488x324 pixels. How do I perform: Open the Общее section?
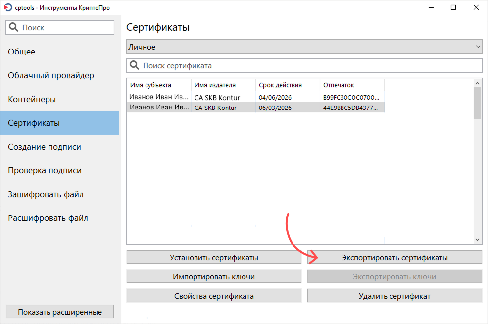click(22, 52)
